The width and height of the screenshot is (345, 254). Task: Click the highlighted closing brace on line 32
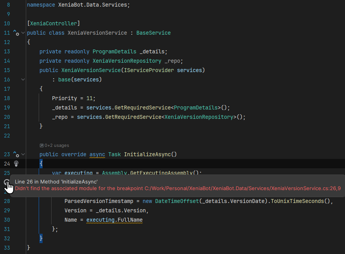click(41, 238)
